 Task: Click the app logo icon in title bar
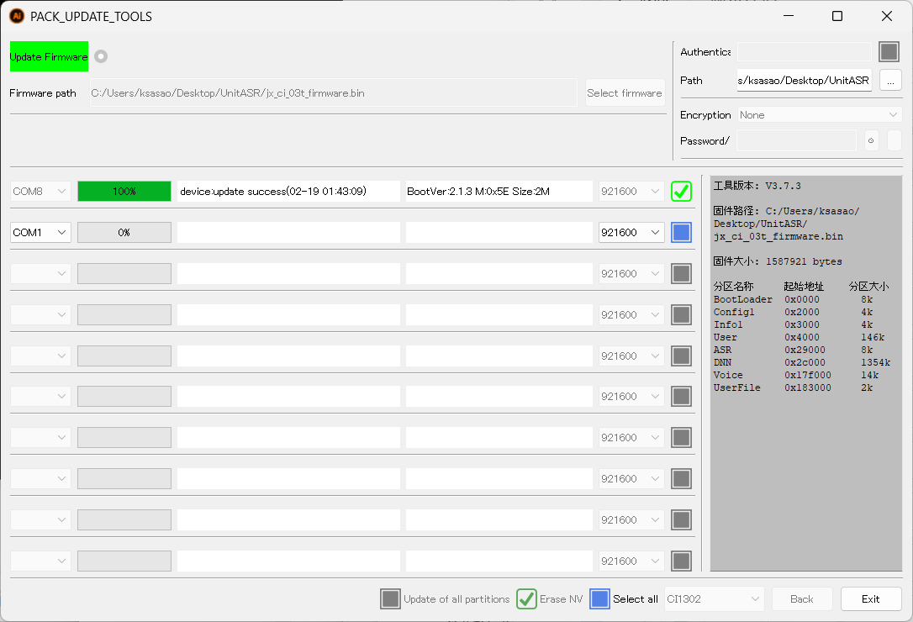click(17, 16)
